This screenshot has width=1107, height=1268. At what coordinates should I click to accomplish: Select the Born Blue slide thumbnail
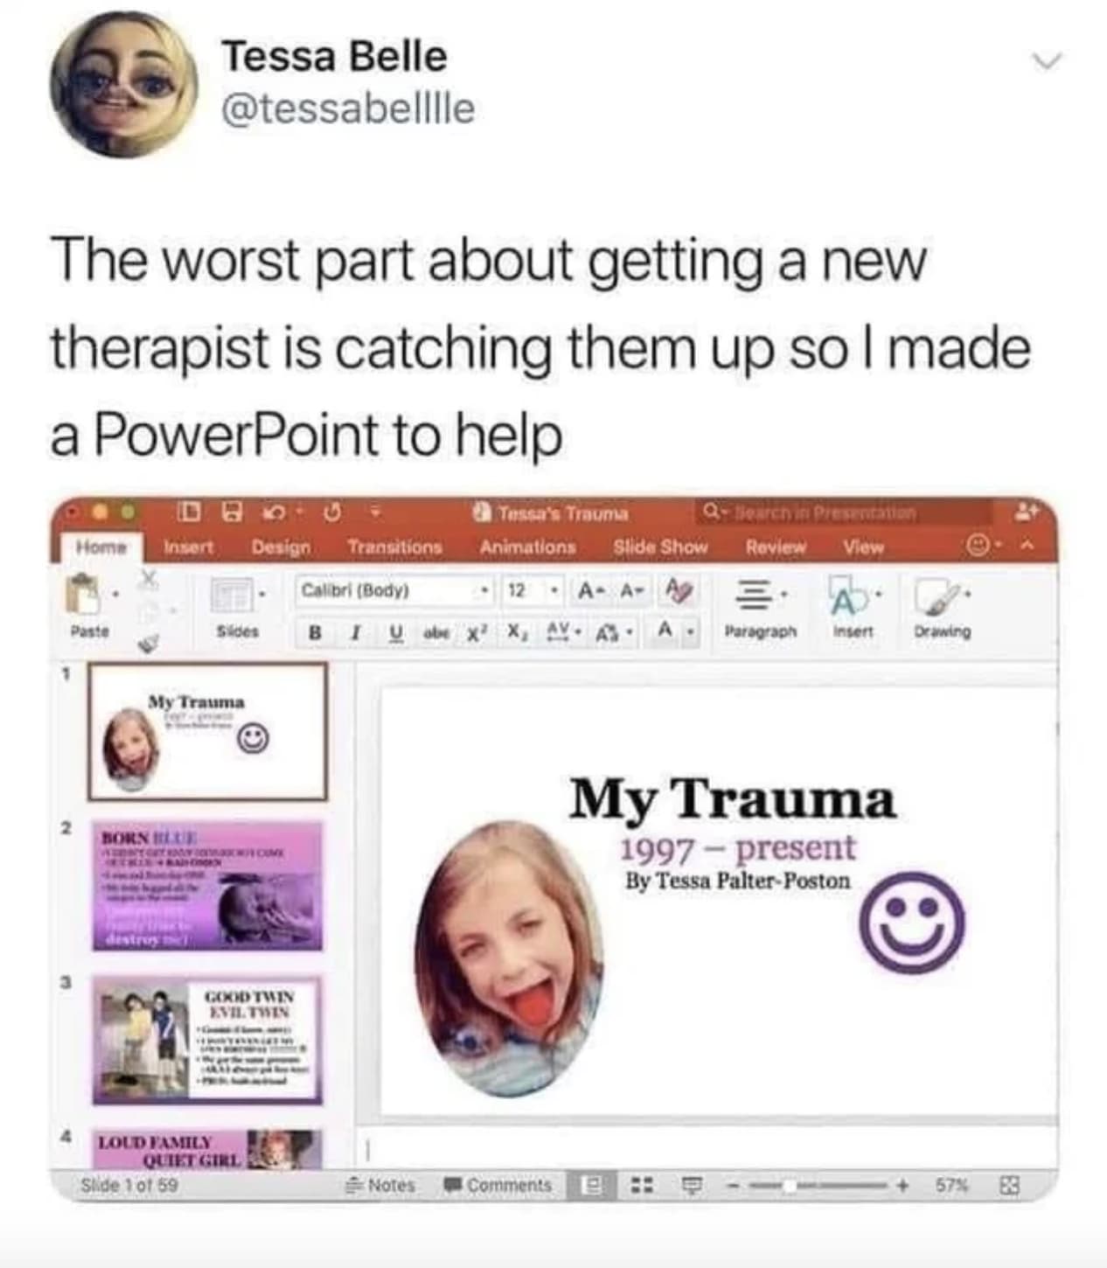click(x=207, y=885)
